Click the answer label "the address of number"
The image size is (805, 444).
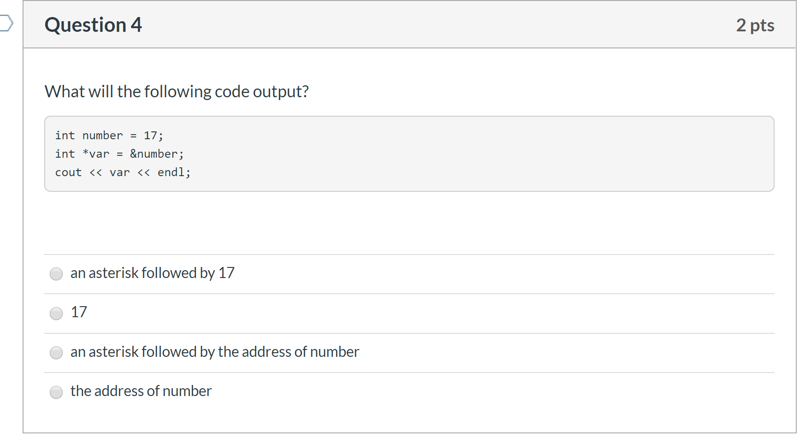(x=141, y=391)
